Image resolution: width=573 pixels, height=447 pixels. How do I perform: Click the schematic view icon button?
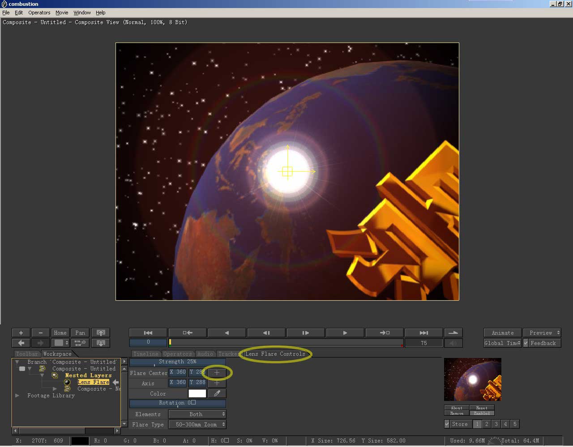80,343
